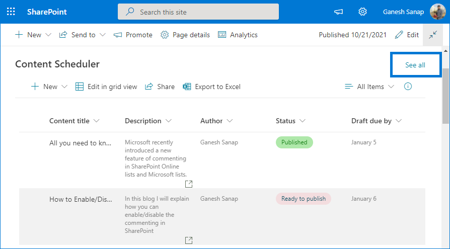The image size is (450, 249).
Task: Click the Export to Excel icon
Action: [187, 87]
